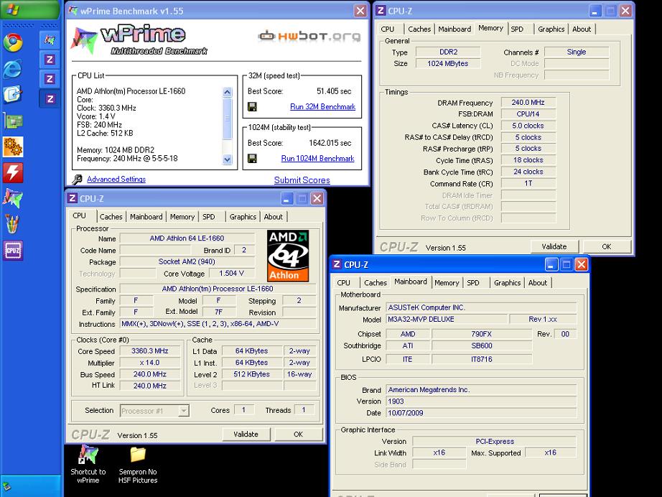662x497 pixels.
Task: Click the HWBOT.org logo in wPrime
Action: click(309, 36)
